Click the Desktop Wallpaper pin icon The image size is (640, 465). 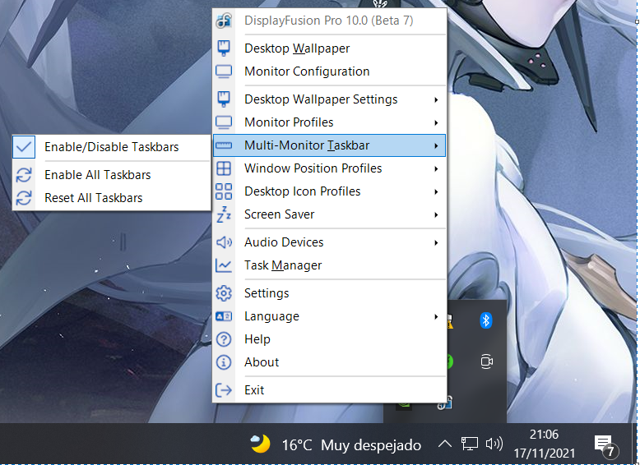coord(223,48)
